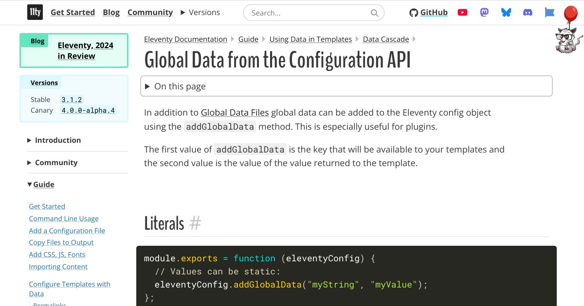The image size is (584, 306).
Task: Open Importing Content link
Action: click(58, 267)
